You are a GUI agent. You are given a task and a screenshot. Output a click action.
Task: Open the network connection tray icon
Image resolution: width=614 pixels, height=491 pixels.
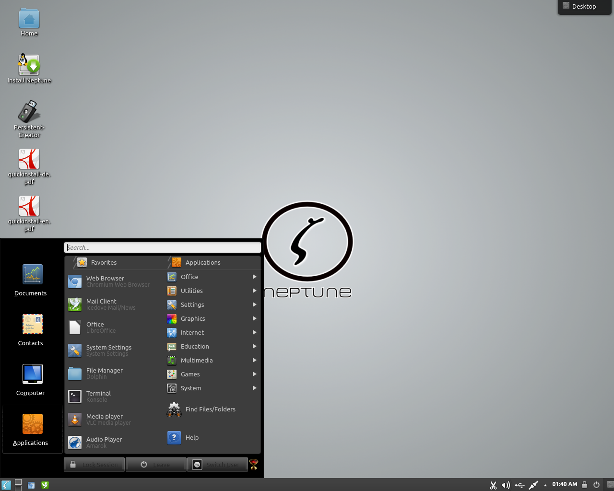click(x=533, y=485)
